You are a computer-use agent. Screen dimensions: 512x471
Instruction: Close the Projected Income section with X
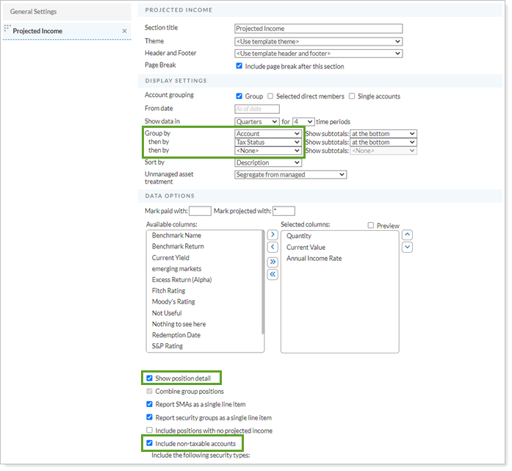(x=124, y=31)
